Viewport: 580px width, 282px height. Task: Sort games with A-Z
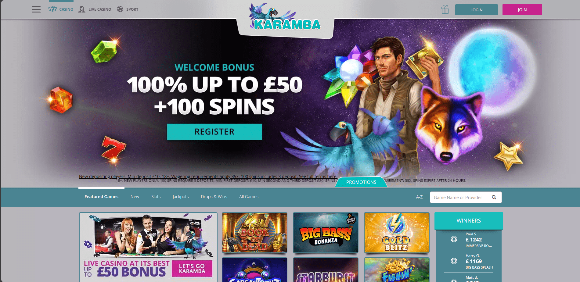(x=420, y=197)
